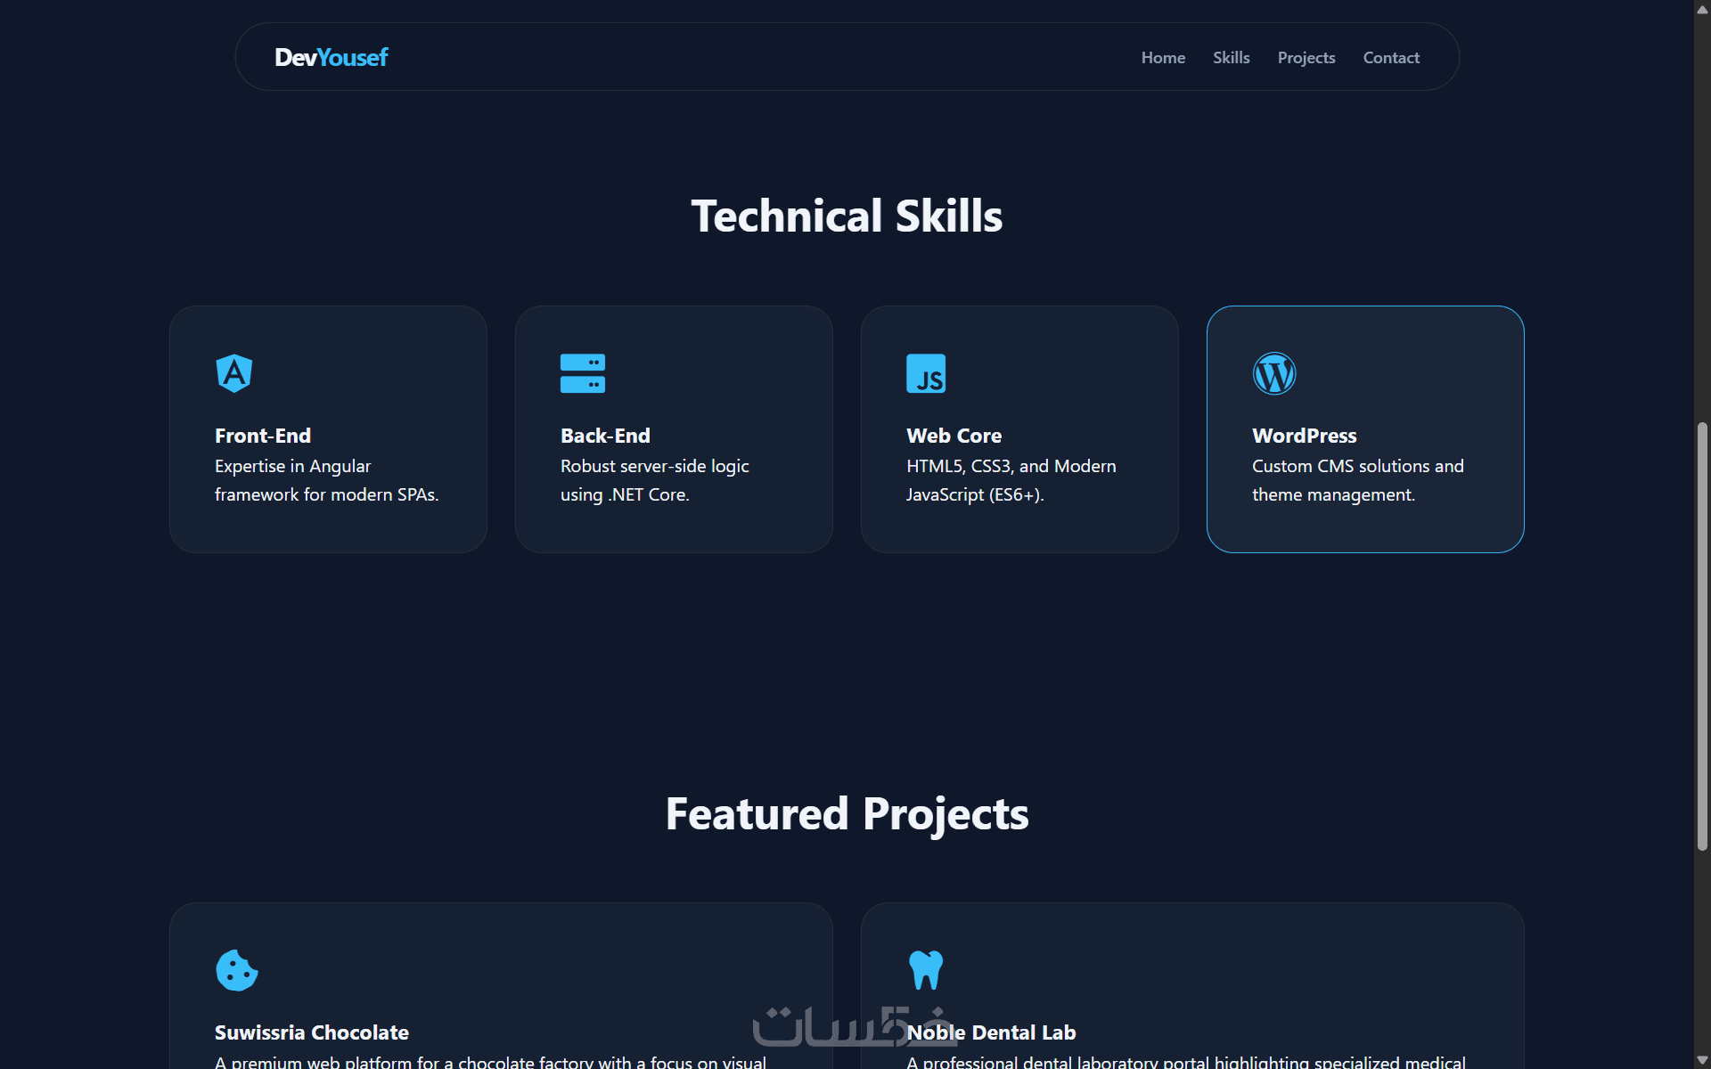Select the Back-End skill card title
The width and height of the screenshot is (1711, 1069).
(x=605, y=436)
